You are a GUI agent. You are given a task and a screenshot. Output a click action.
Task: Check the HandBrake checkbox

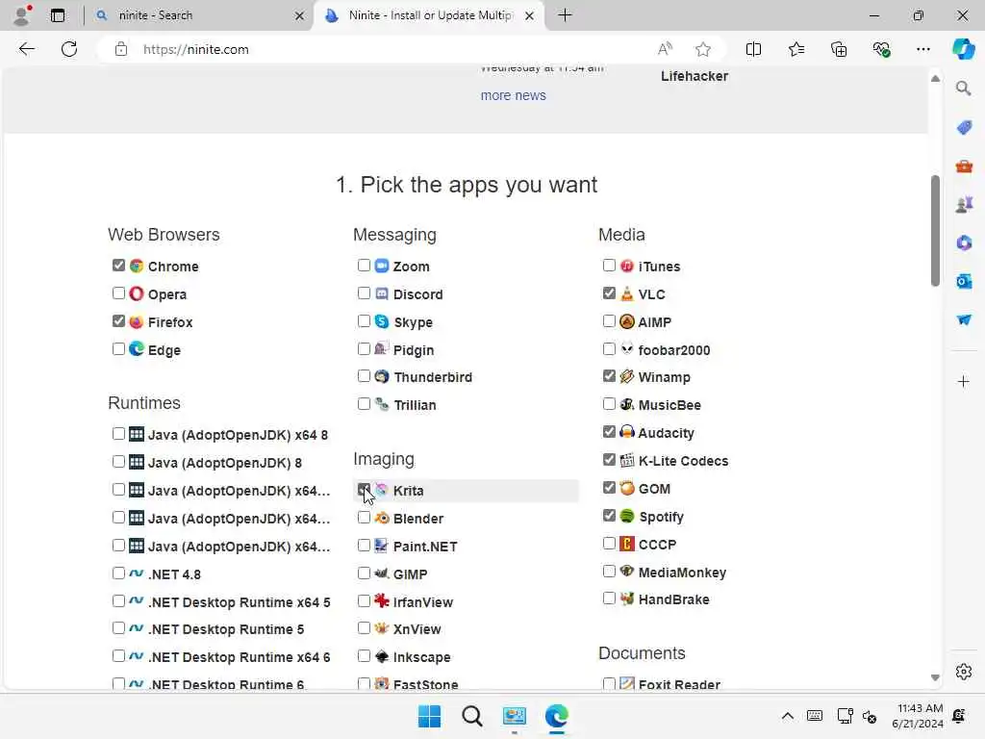tap(609, 599)
